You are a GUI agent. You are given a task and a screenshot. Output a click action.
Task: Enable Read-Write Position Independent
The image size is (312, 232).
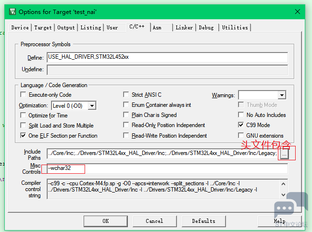(126, 135)
